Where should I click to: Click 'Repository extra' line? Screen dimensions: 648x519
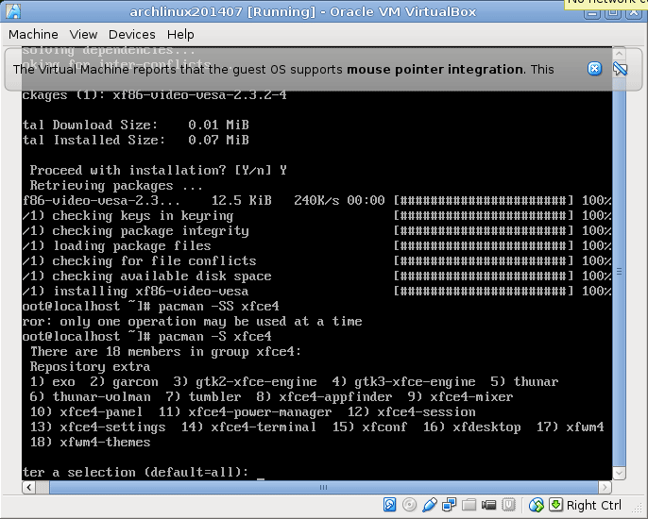coord(90,367)
